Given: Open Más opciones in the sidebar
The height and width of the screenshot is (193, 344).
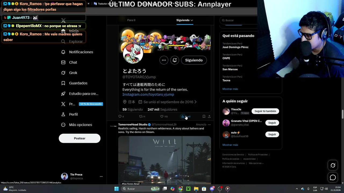Looking at the screenshot, I should click(x=77, y=125).
